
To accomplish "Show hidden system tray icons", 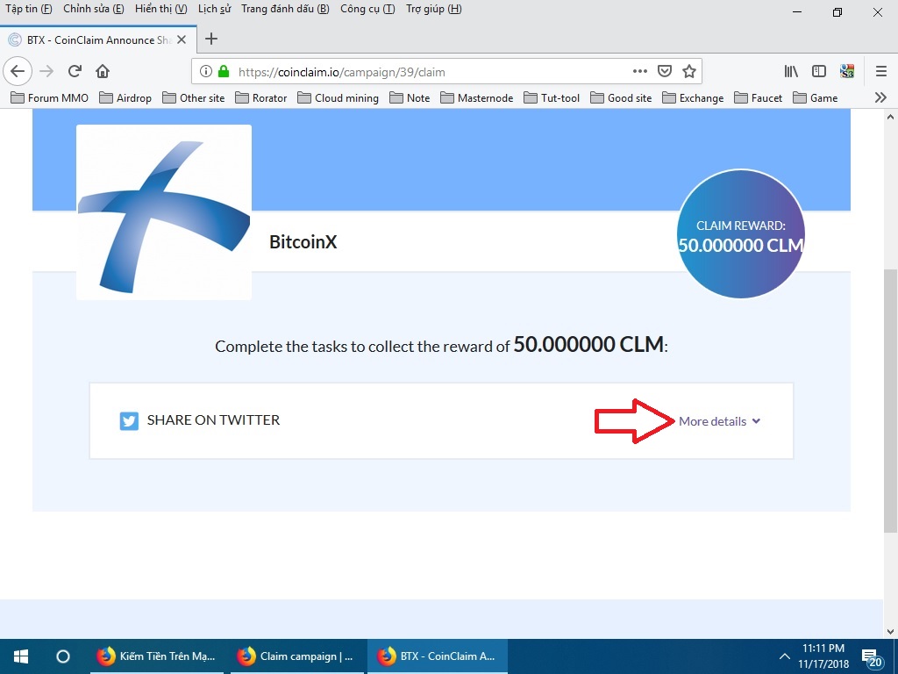I will (x=784, y=656).
